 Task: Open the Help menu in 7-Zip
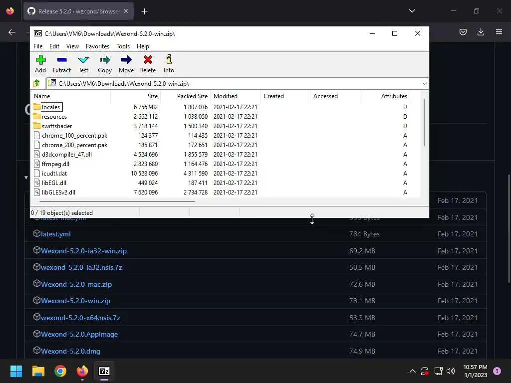point(143,46)
